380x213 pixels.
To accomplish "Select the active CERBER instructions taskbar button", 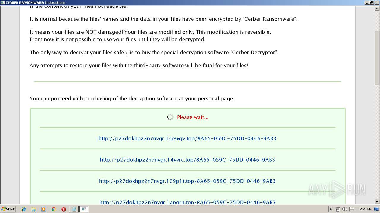I will [84, 209].
